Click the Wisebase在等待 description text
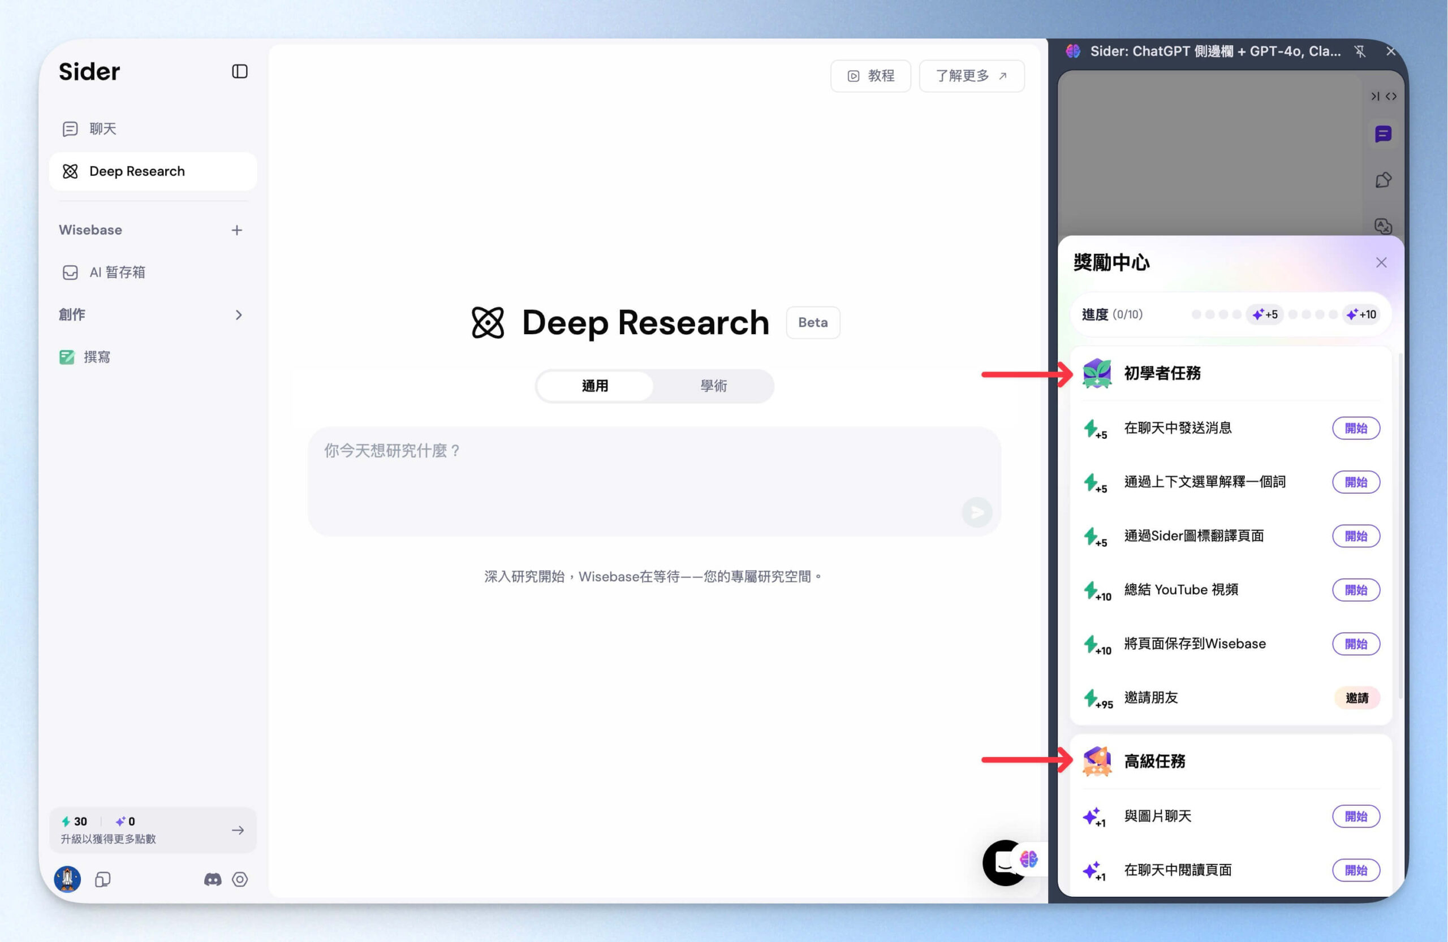This screenshot has height=942, width=1448. (x=653, y=577)
